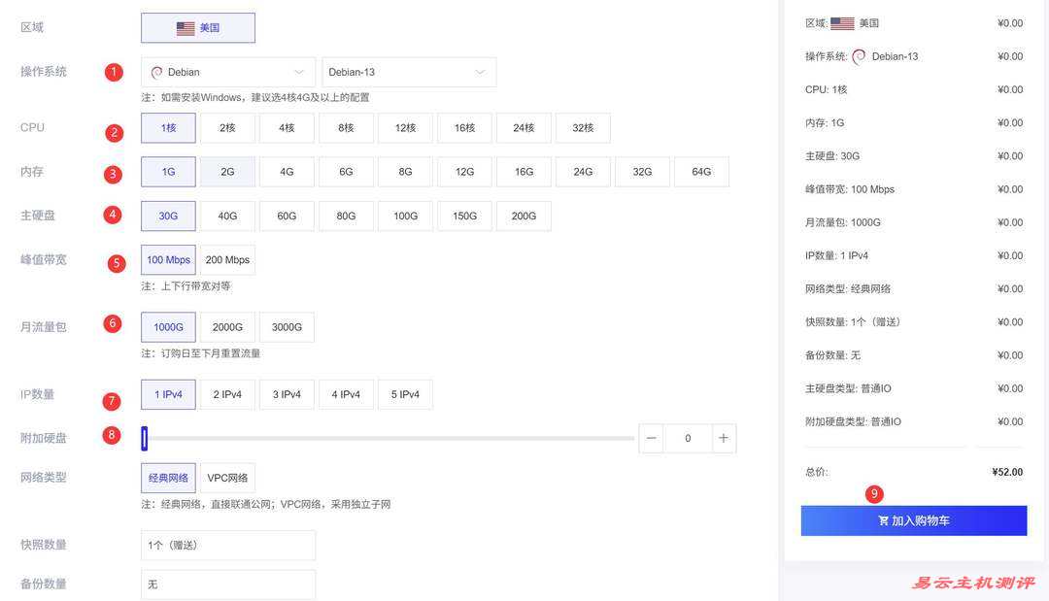Viewport: 1049px width, 601px height.
Task: Click the 备份数量 input field
Action: 227,584
